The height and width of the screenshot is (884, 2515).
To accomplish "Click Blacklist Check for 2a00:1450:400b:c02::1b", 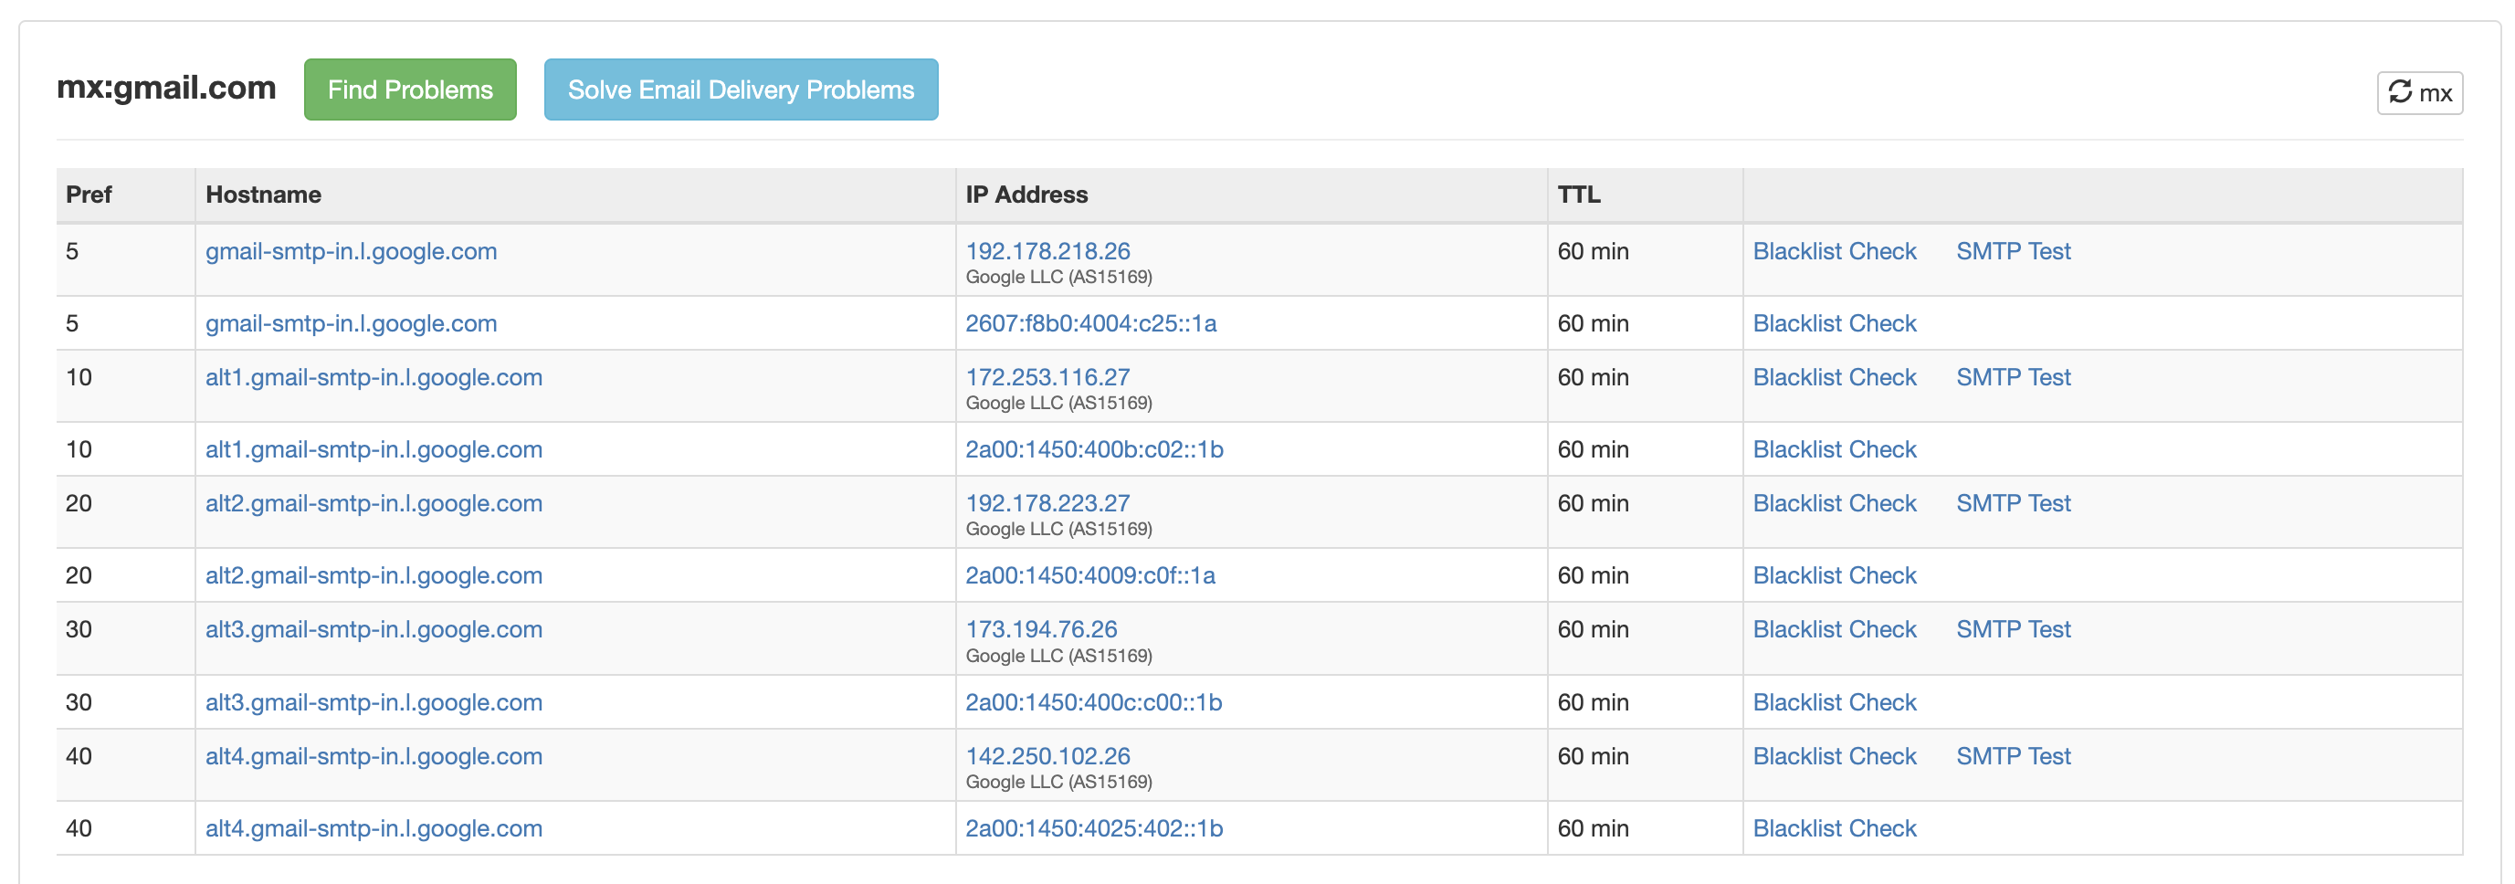I will [1834, 449].
